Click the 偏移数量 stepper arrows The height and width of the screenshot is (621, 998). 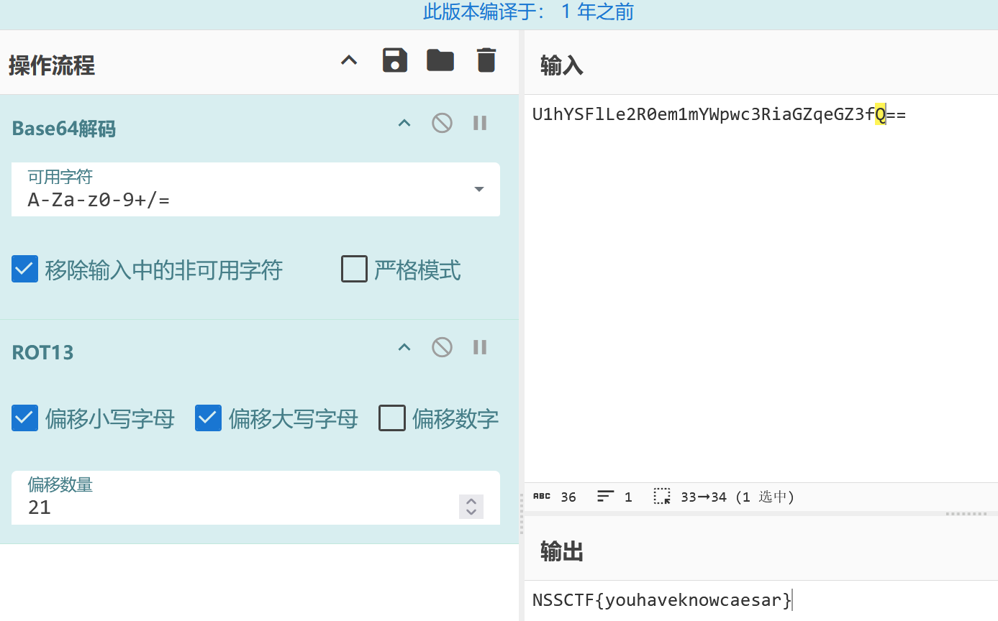[x=471, y=507]
